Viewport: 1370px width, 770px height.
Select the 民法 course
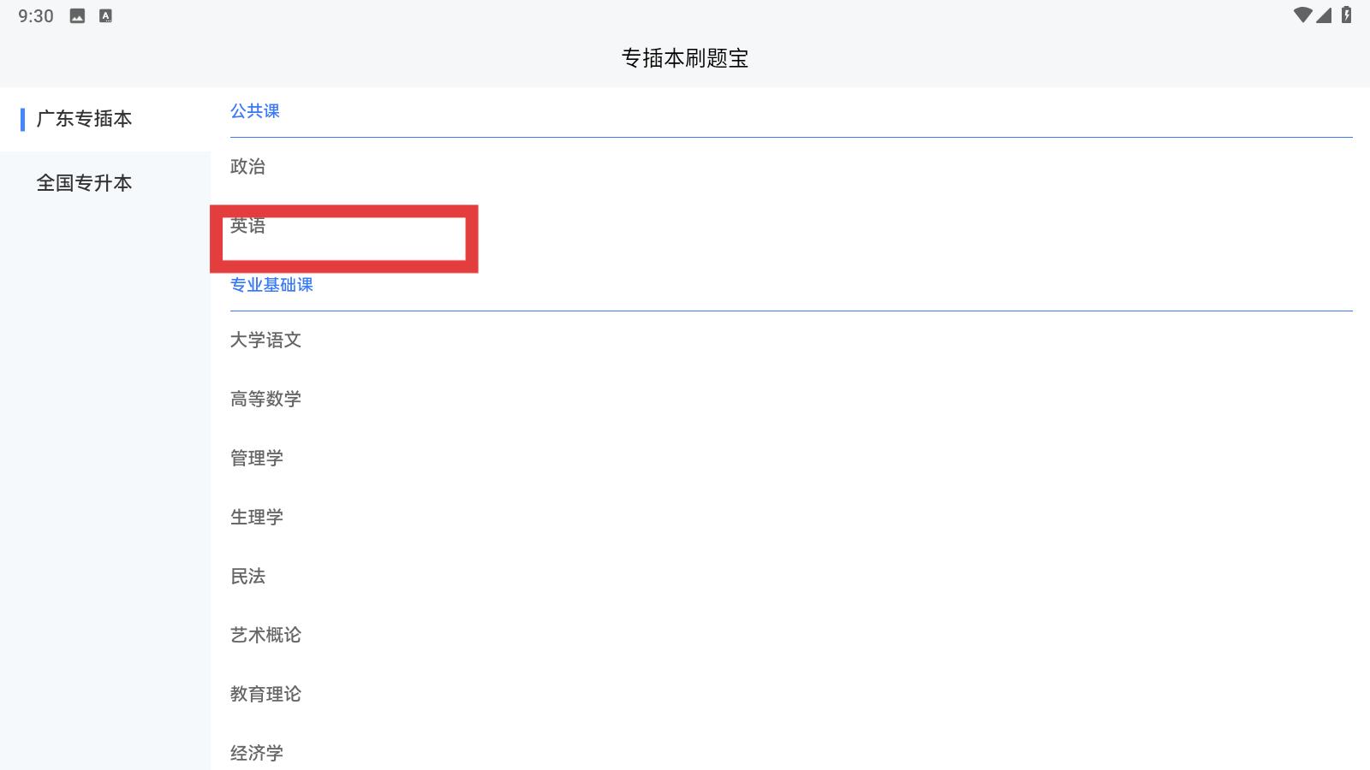(791, 577)
